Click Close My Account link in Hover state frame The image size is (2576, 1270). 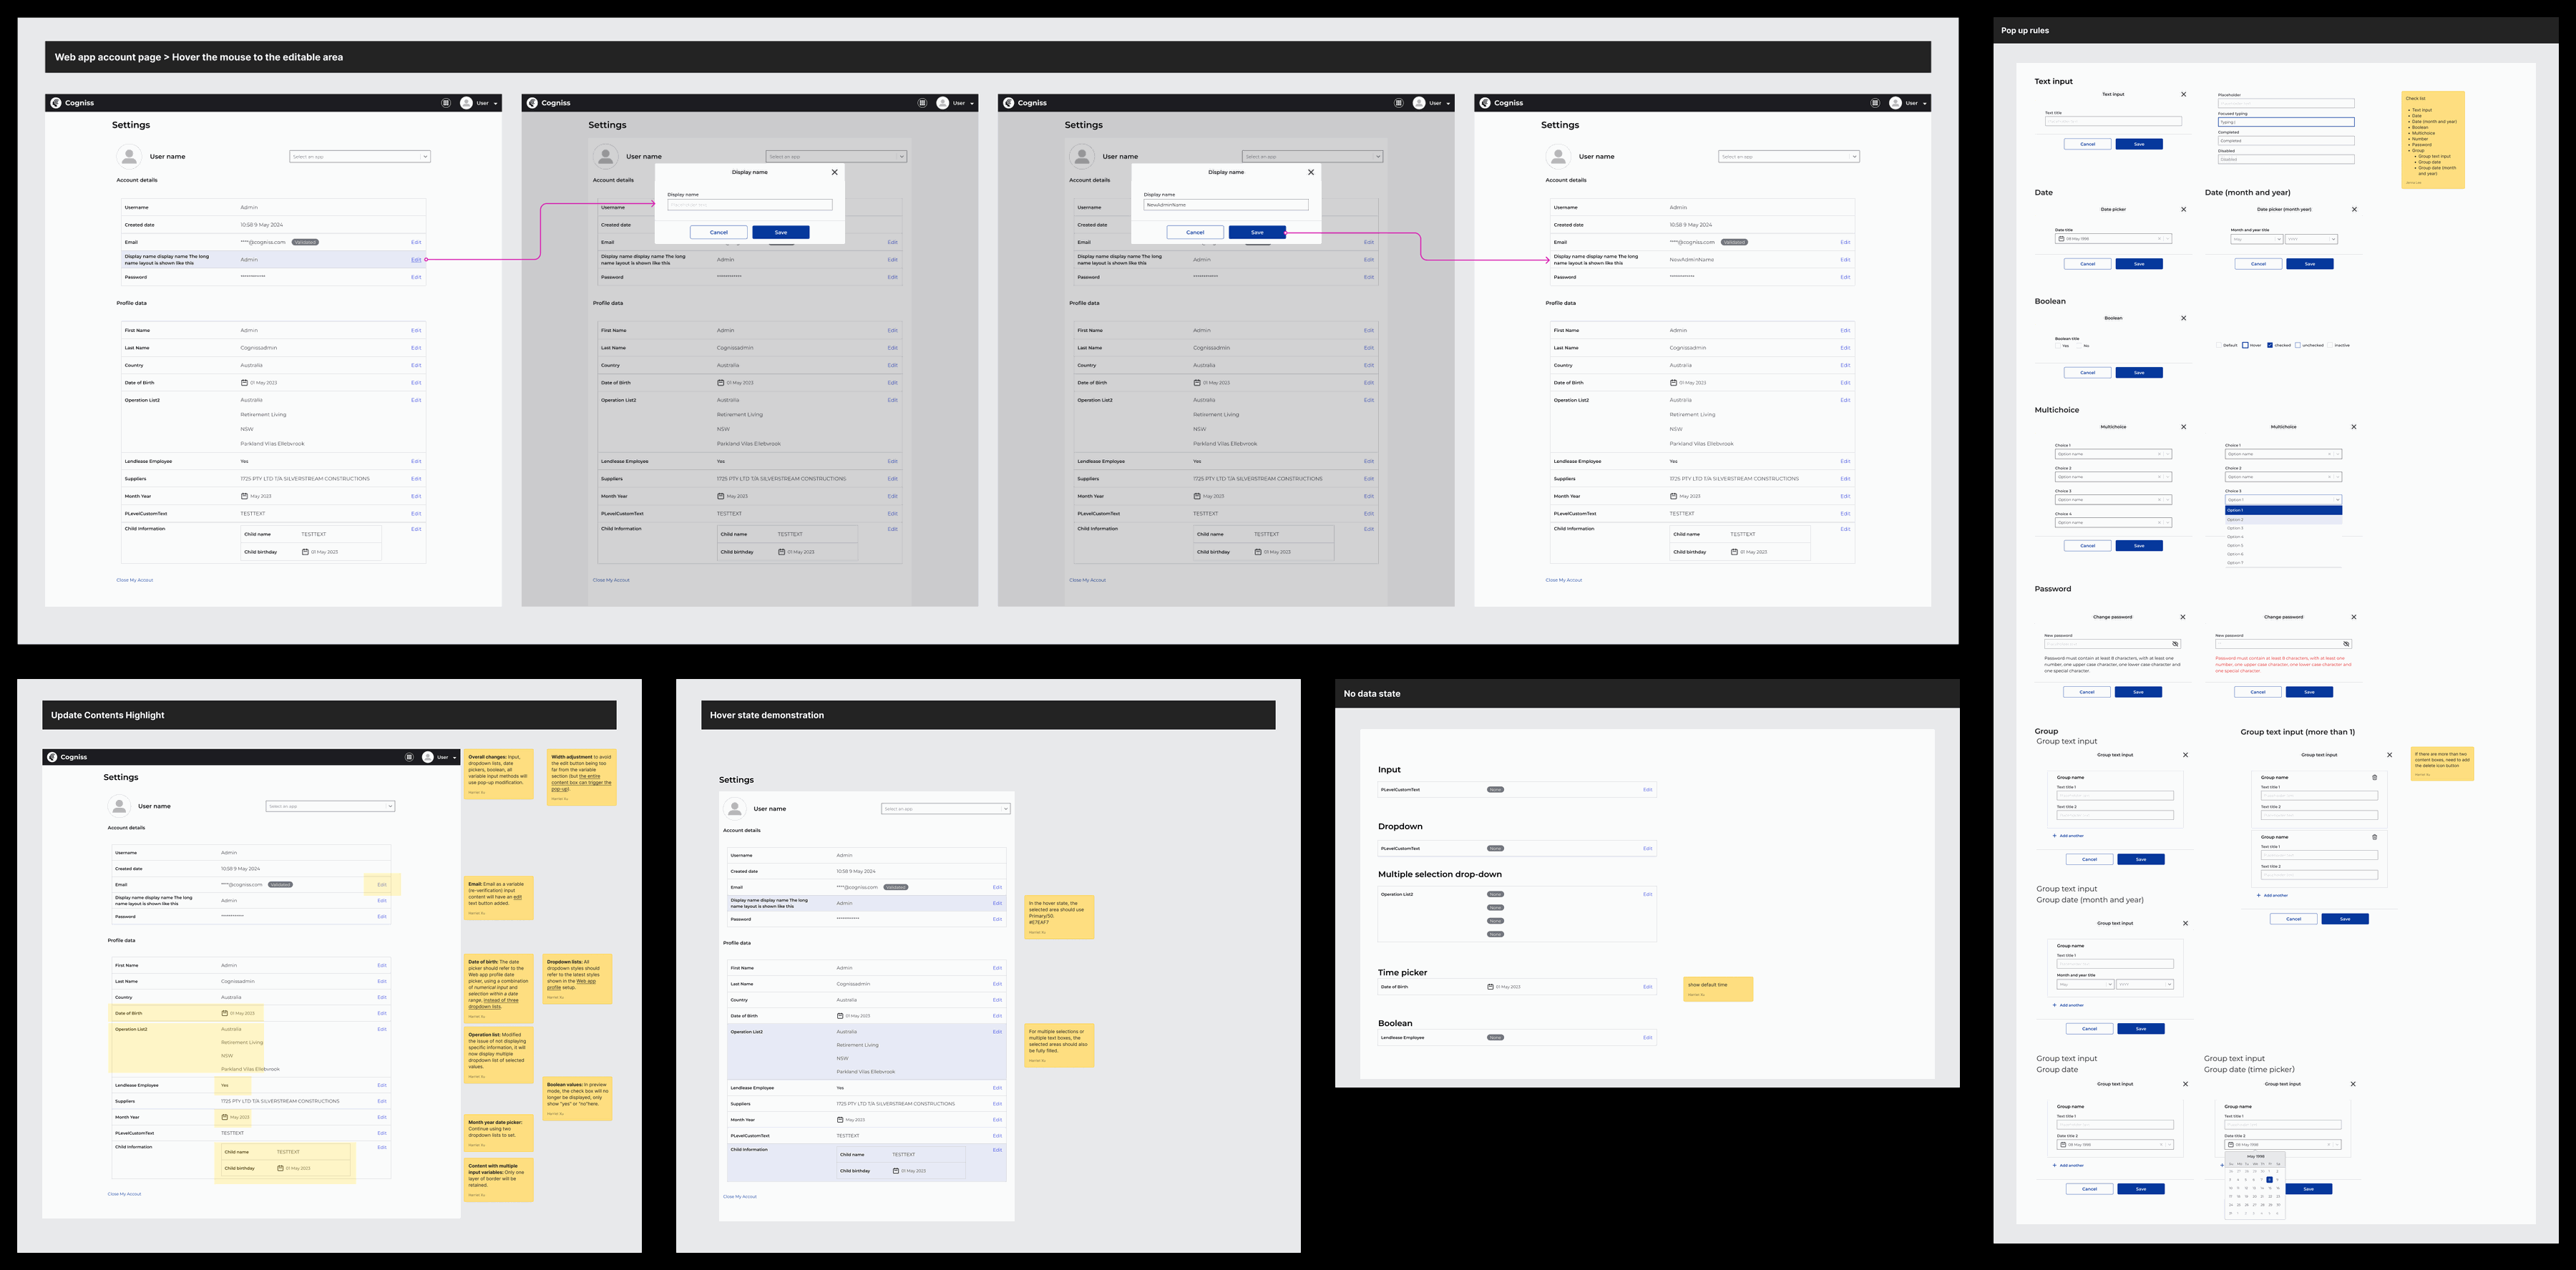[740, 1197]
